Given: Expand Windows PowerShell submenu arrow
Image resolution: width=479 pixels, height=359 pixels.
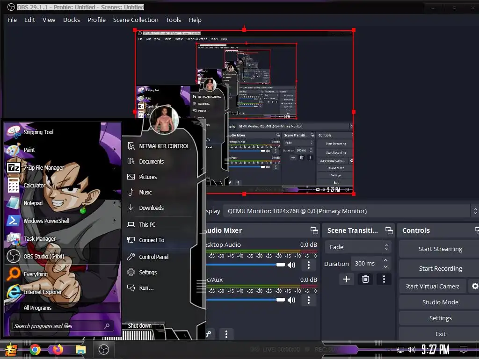Looking at the screenshot, I should [115, 221].
